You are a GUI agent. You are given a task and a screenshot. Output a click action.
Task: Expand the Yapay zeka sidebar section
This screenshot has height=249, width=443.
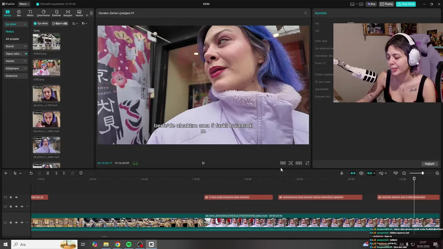[x=16, y=54]
